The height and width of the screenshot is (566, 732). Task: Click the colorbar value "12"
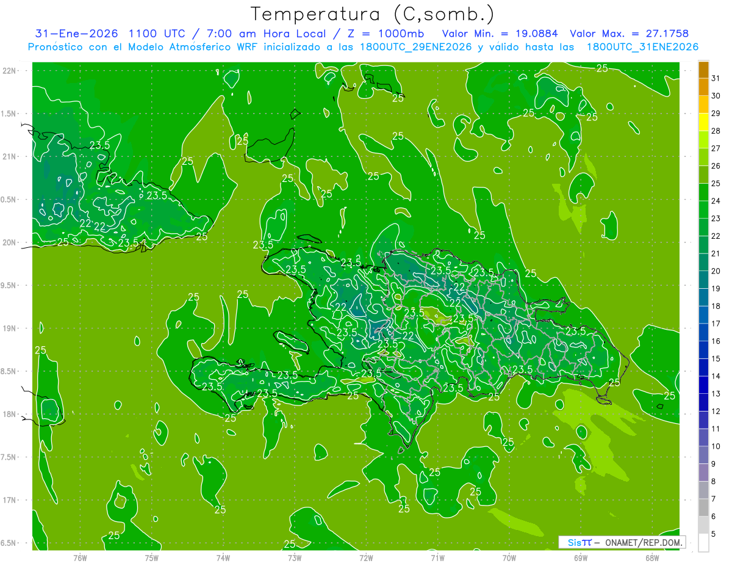(716, 412)
